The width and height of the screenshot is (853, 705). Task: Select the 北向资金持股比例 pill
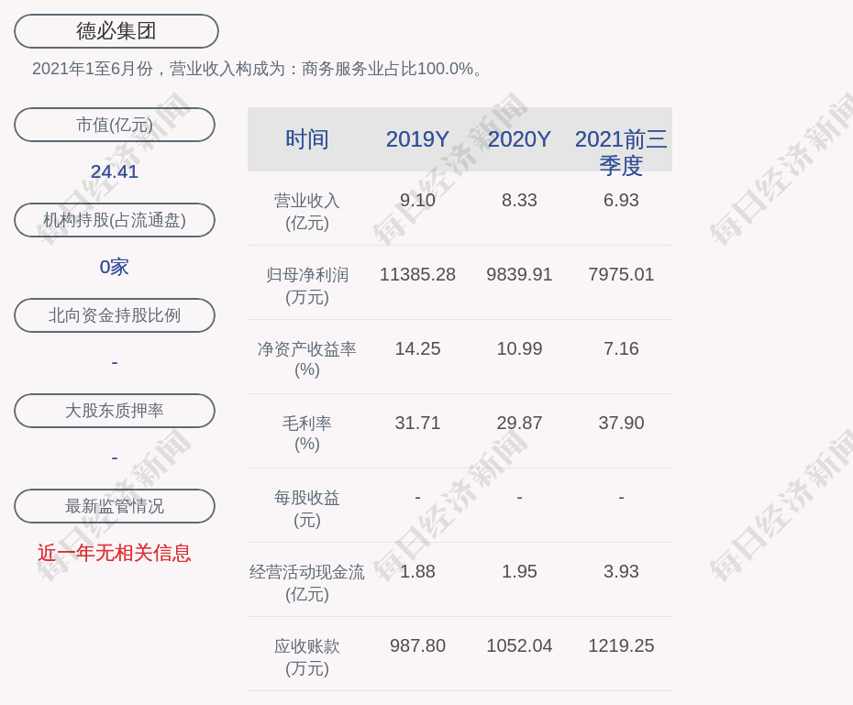tap(115, 315)
